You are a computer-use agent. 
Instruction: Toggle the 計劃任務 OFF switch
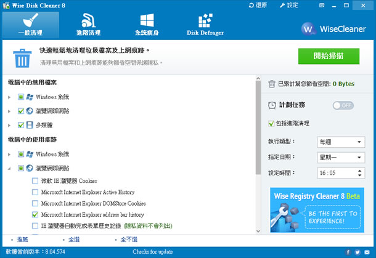pyautogui.click(x=343, y=105)
